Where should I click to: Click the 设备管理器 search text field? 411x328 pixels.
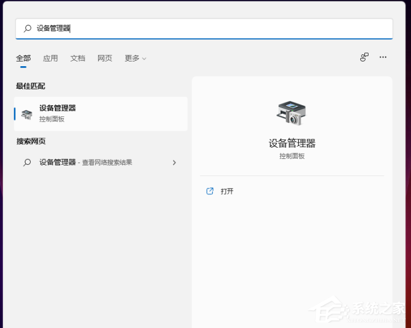(207, 28)
